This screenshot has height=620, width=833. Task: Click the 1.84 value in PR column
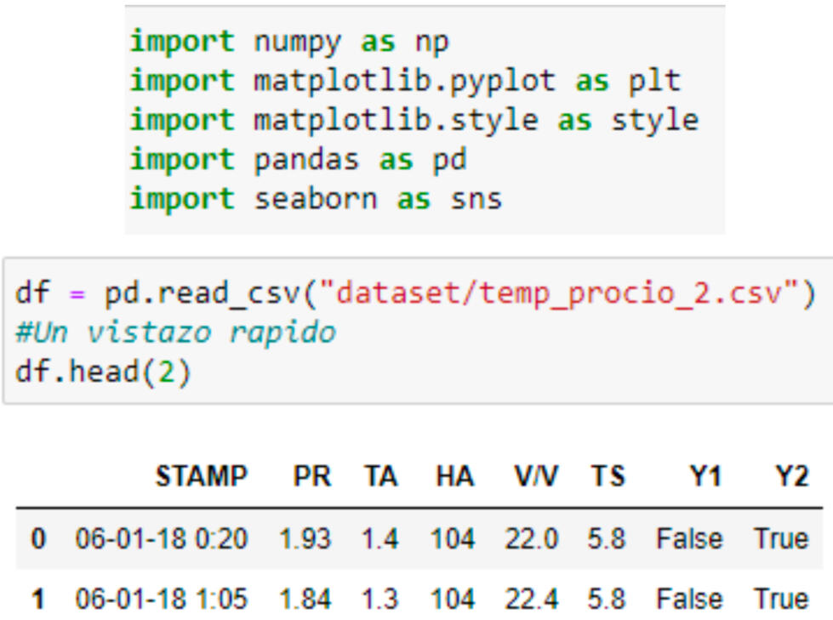pos(305,600)
